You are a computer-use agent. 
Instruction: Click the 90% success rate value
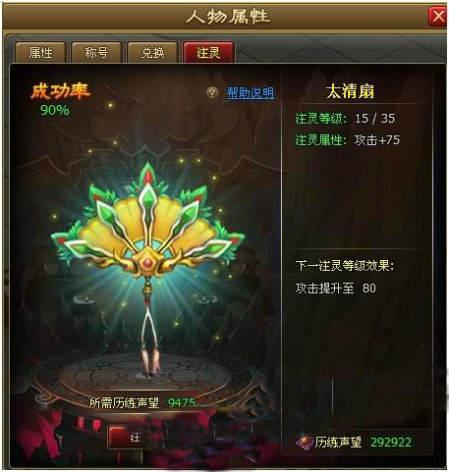point(55,110)
